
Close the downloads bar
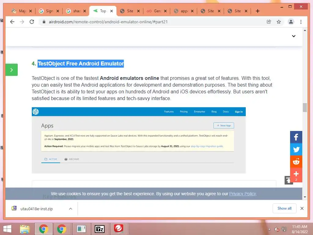(x=302, y=208)
